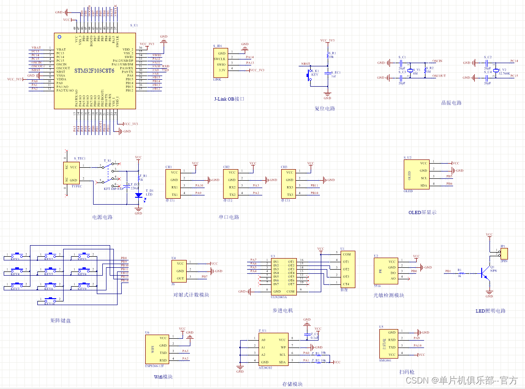Select the ULN2003A part name text
This screenshot has height=389, width=525.
279,297
